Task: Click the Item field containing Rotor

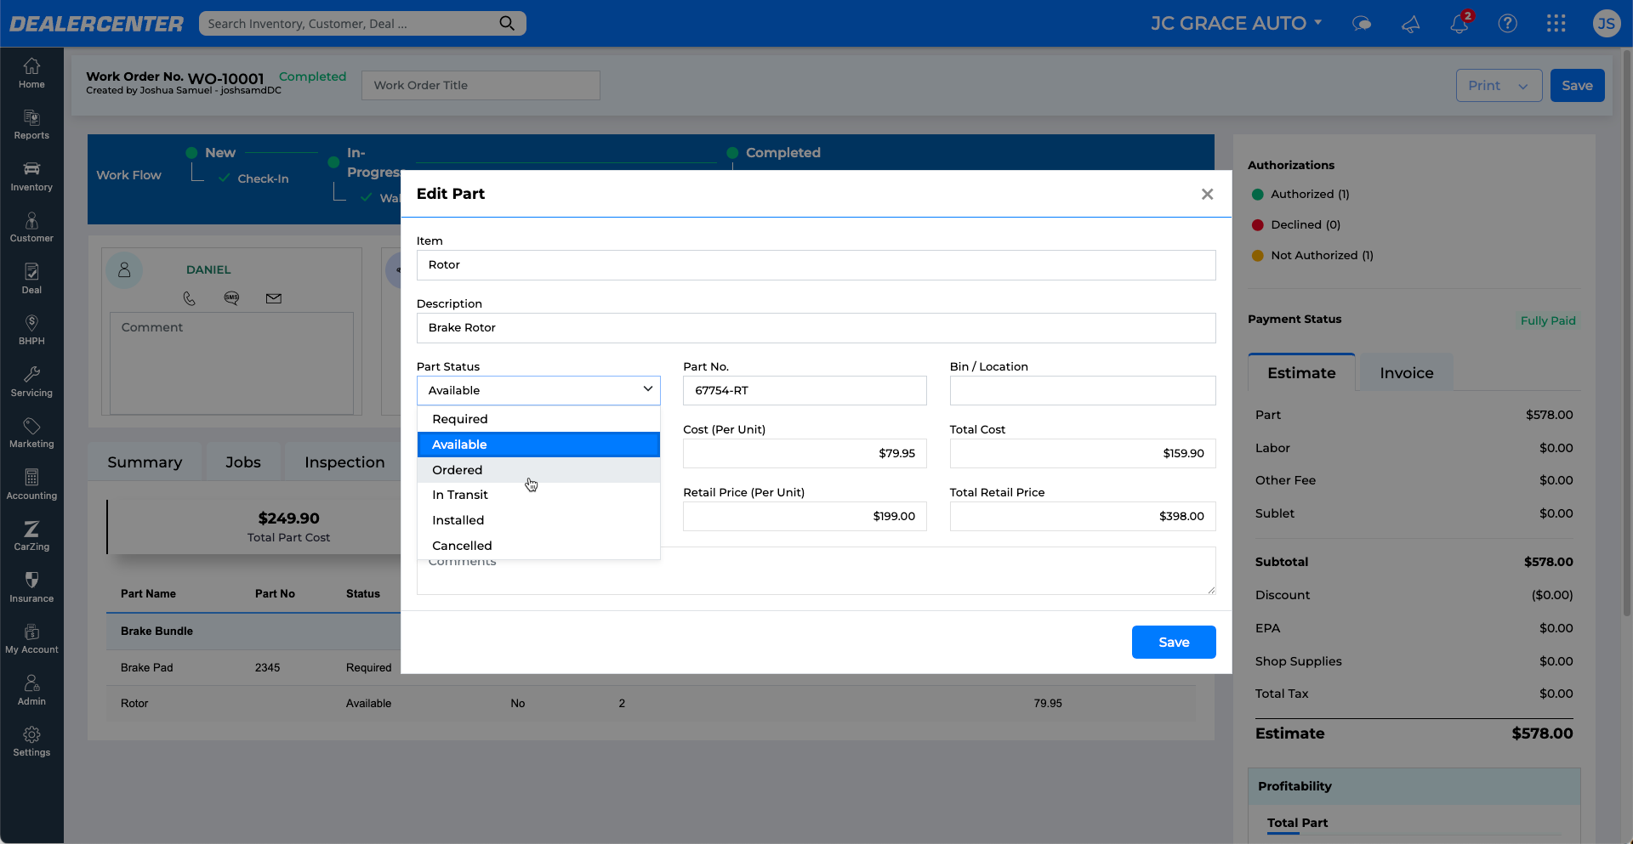Action: (816, 265)
